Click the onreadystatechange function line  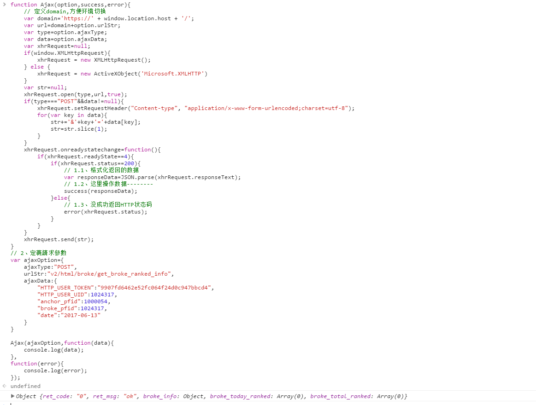pyautogui.click(x=92, y=150)
